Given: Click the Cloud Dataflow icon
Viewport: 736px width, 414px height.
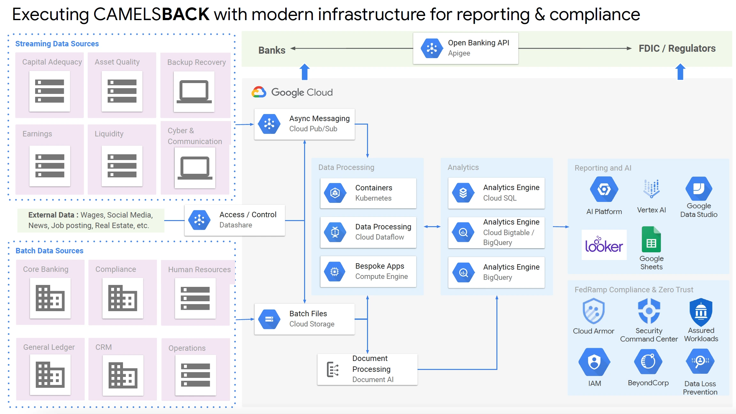Looking at the screenshot, I should click(x=335, y=232).
